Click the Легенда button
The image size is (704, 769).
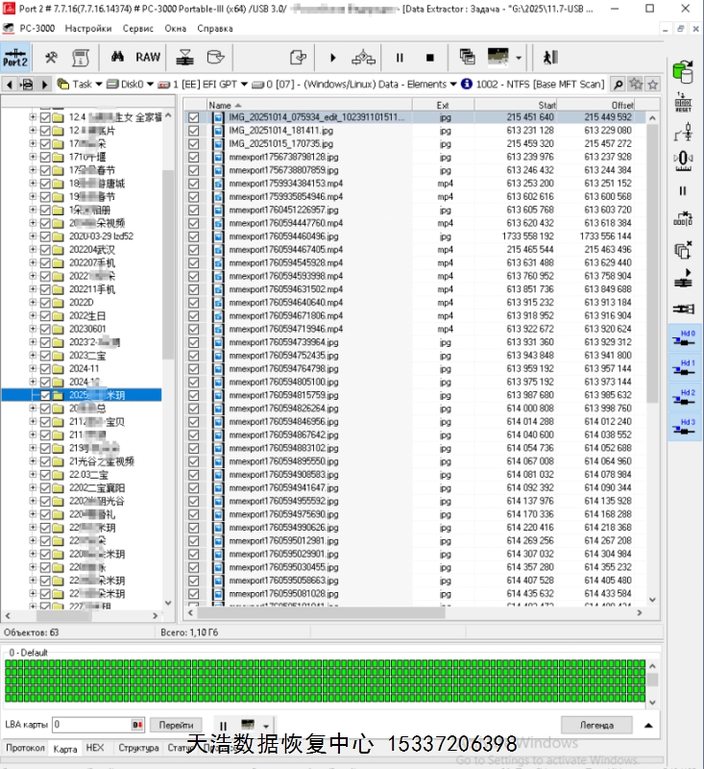pyautogui.click(x=595, y=725)
